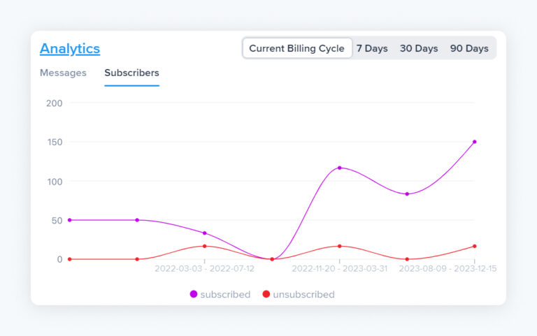Select the Subscribers tab

coord(131,73)
